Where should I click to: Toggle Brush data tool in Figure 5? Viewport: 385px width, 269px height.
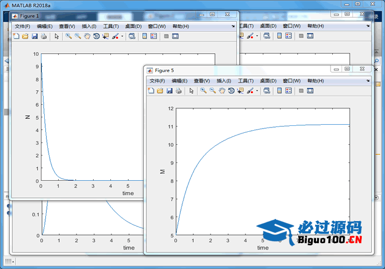(250, 91)
